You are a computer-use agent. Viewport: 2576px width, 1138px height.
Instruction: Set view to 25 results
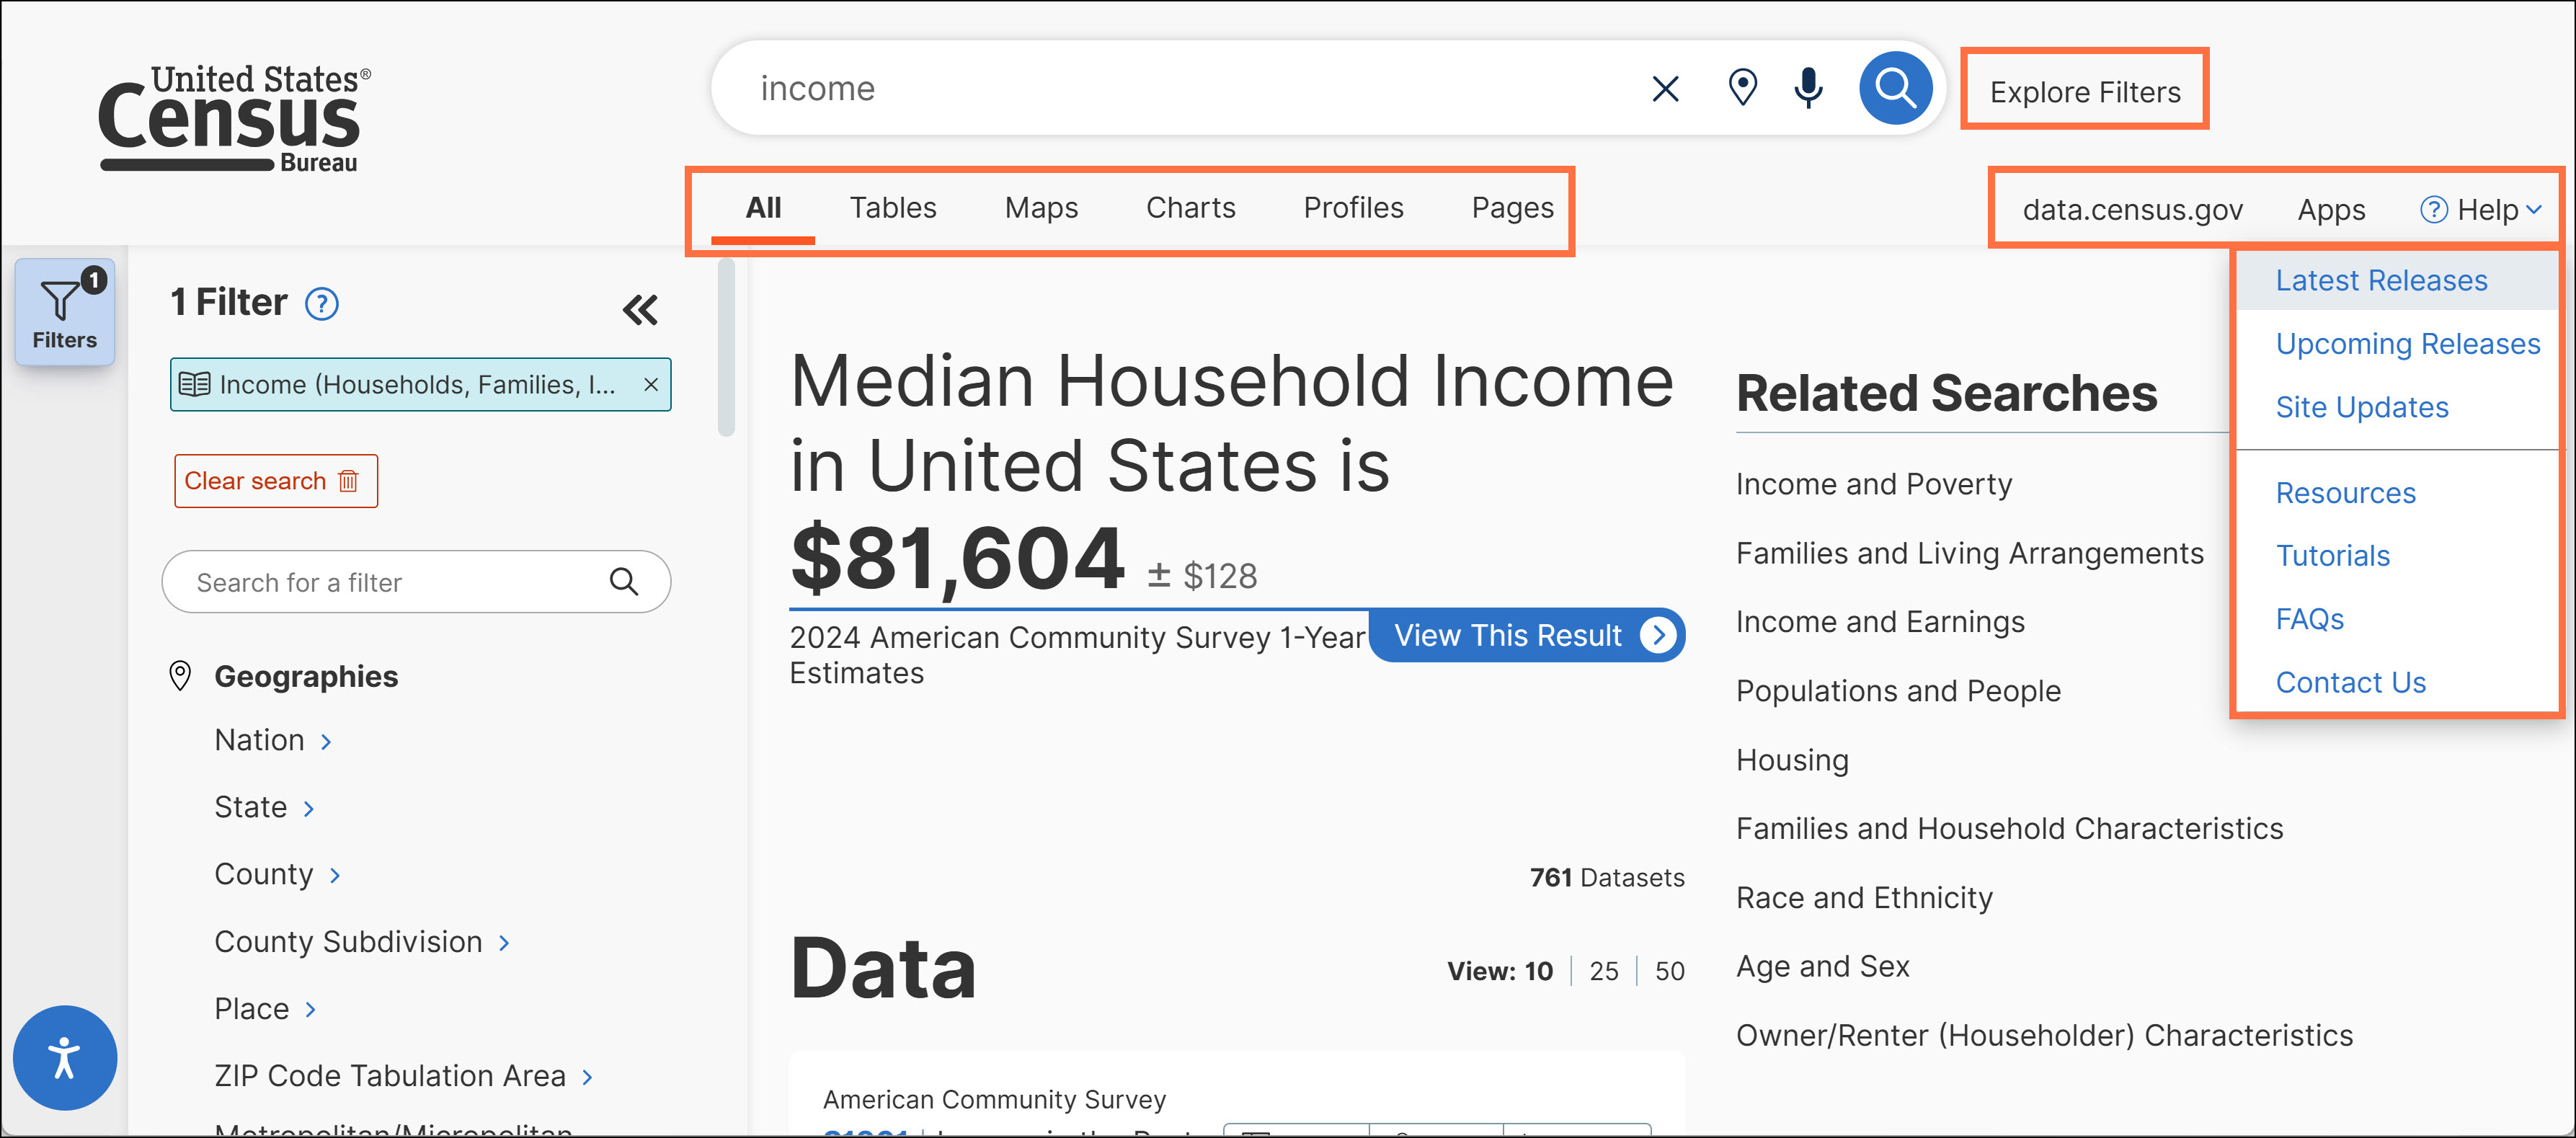pos(1603,971)
